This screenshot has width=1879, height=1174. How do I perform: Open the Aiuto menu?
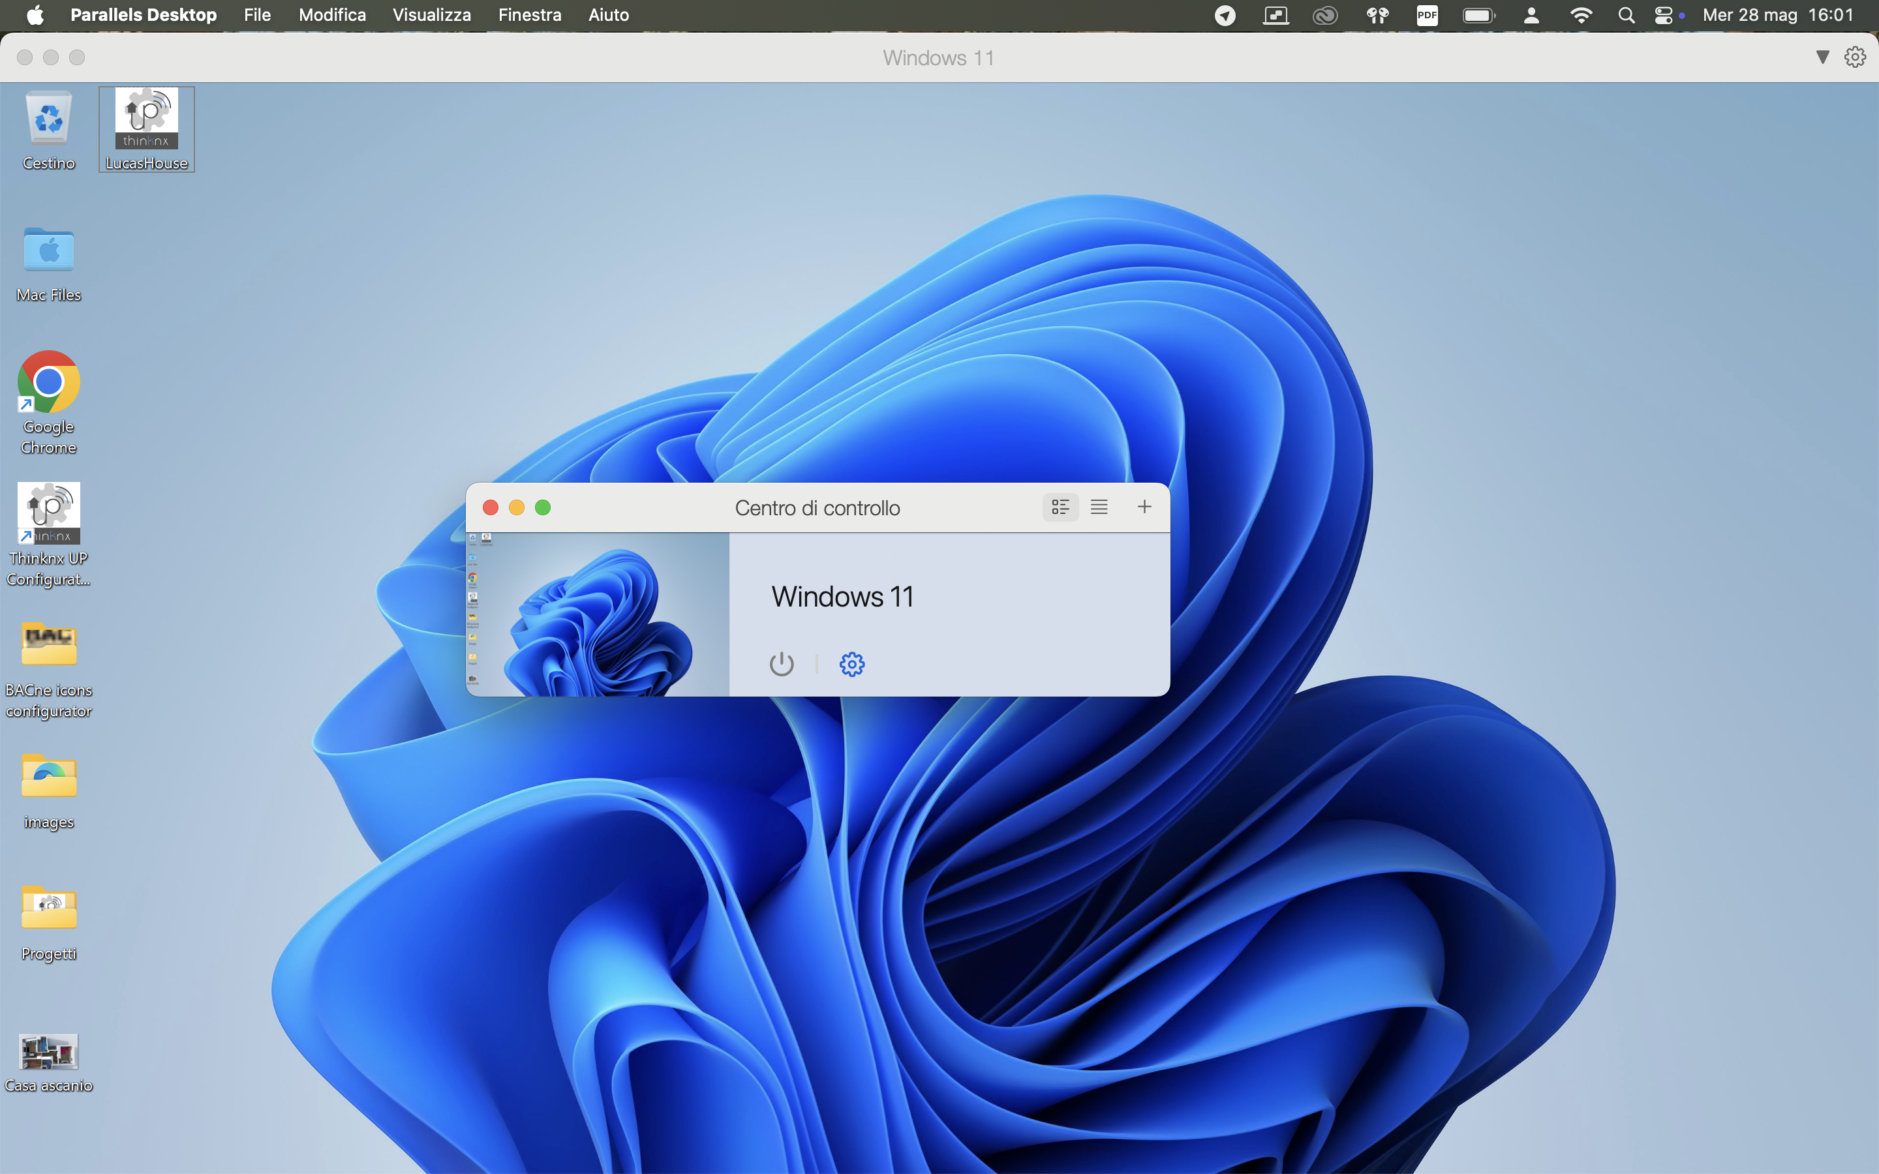(608, 15)
